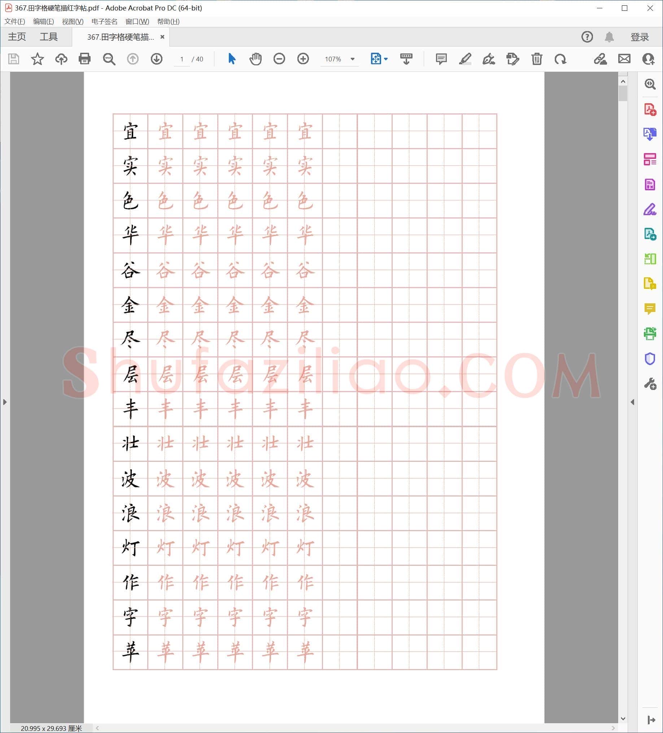Add a sticky note comment
This screenshot has width=663, height=733.
click(441, 59)
